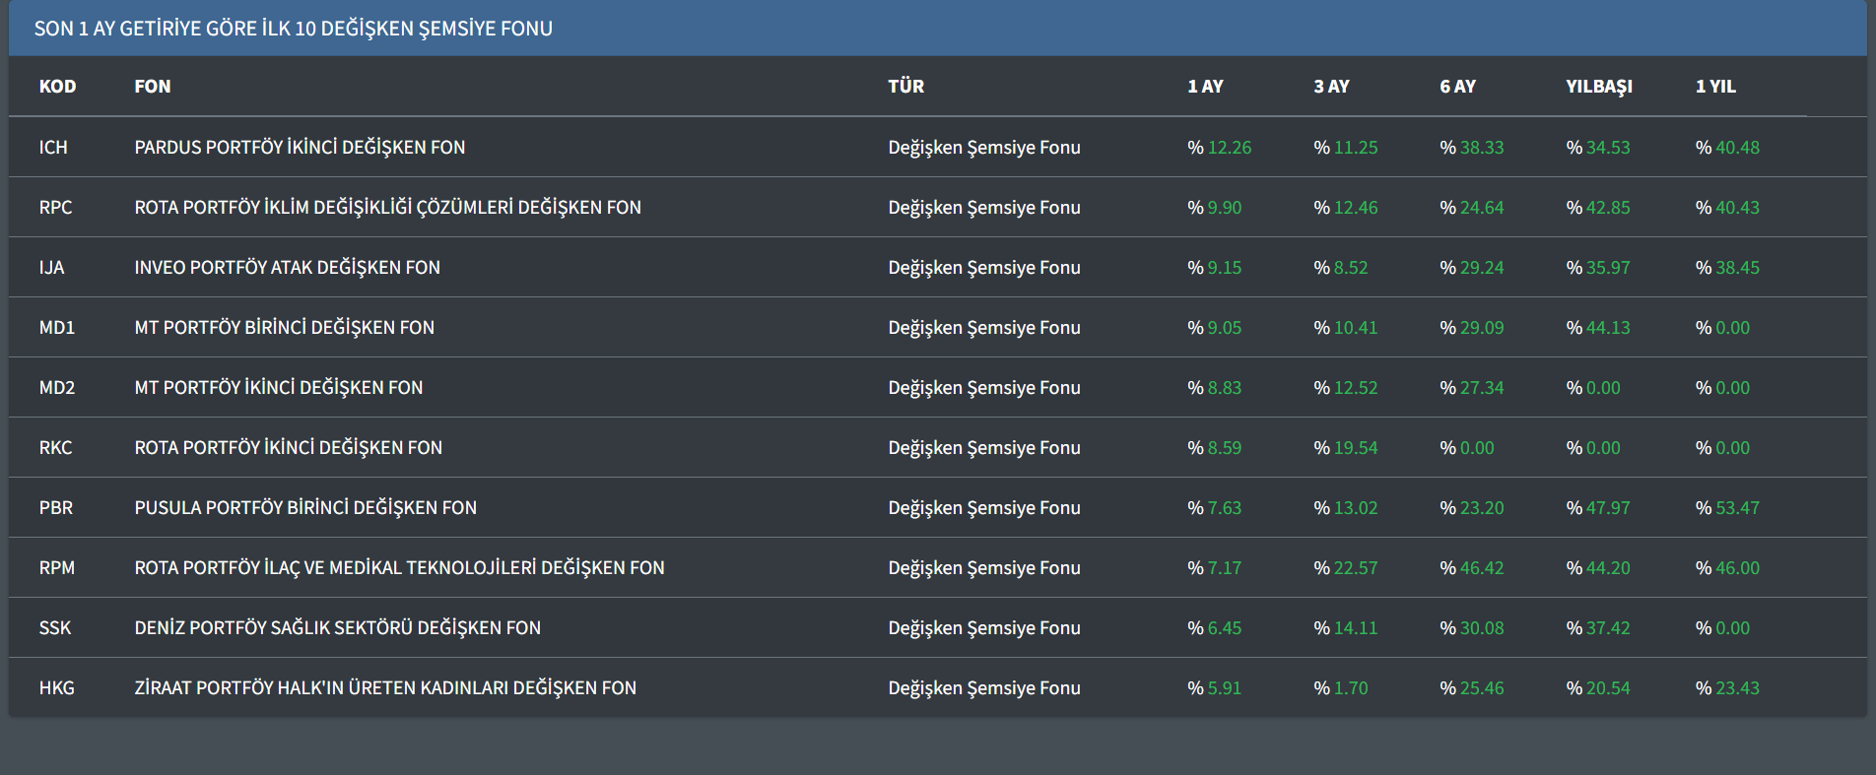
Task: Select Ziraat Portföy Halk'ın Üreten Kadınları fund
Action: point(385,688)
